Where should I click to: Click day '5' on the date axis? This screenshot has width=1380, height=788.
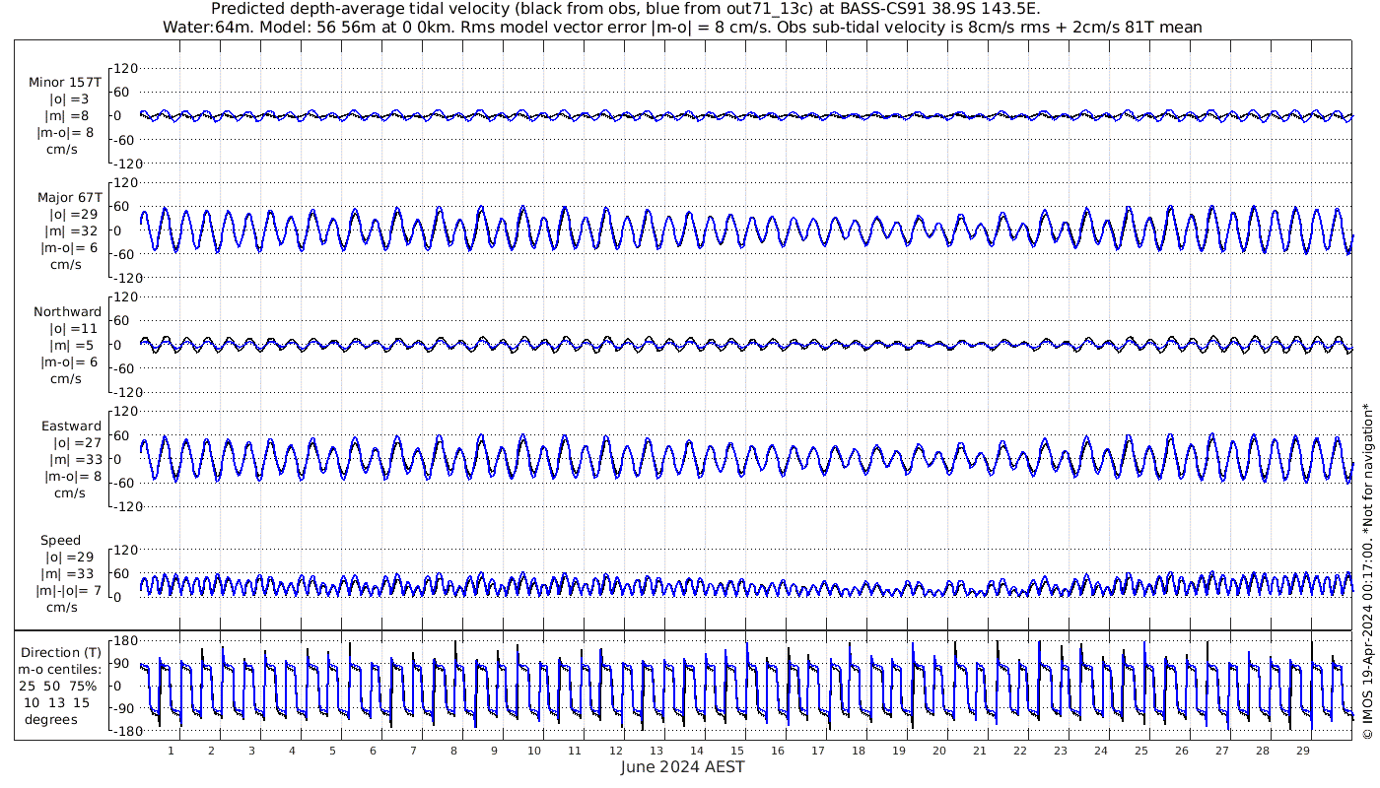click(332, 752)
